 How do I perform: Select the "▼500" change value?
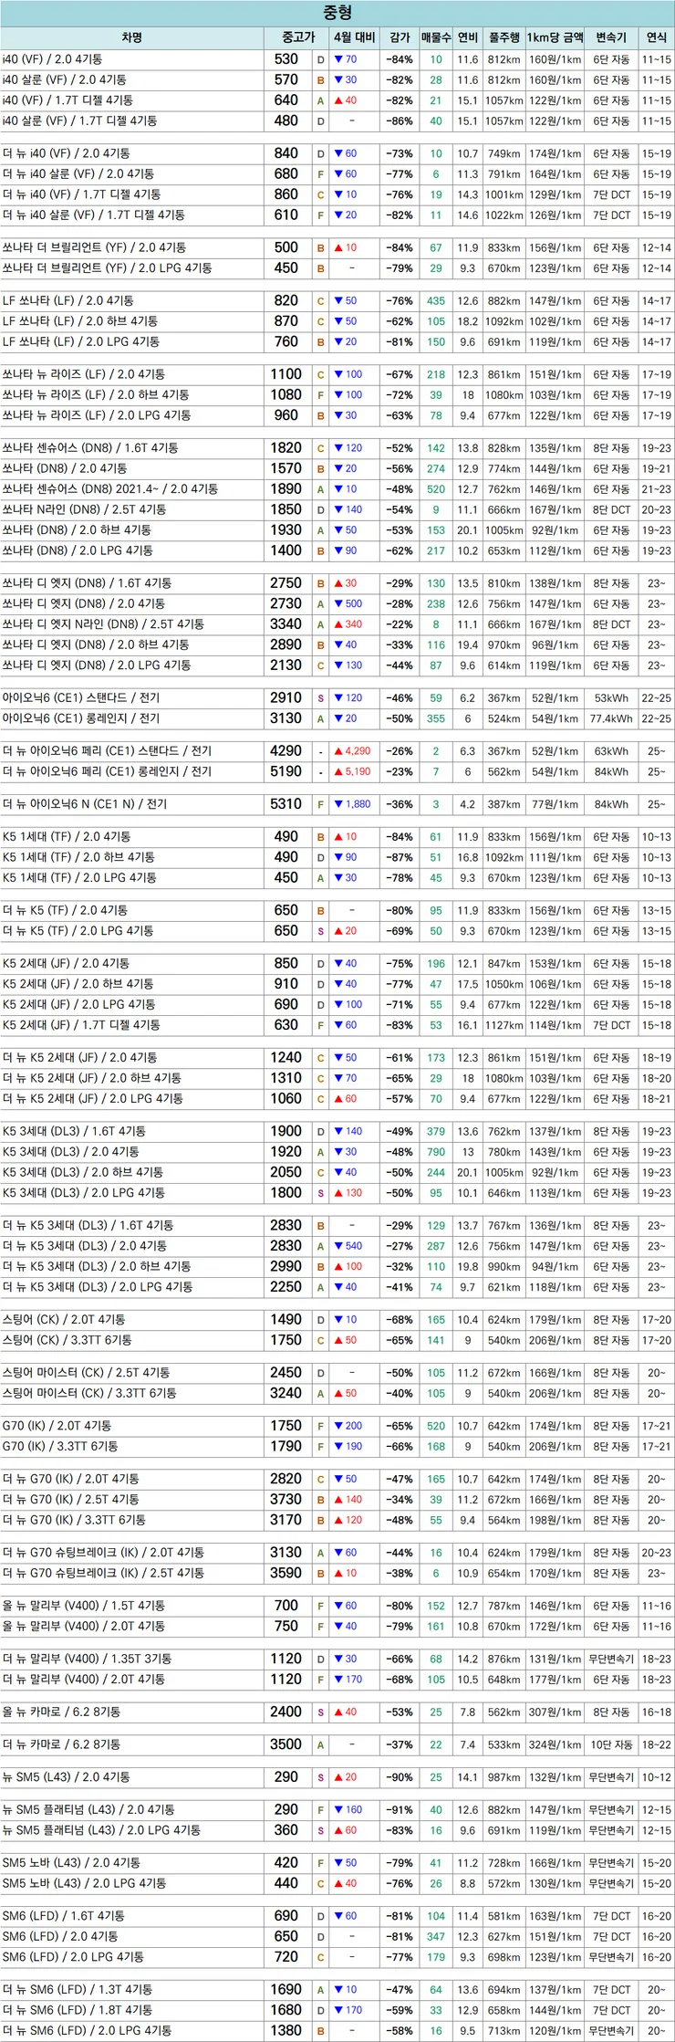click(x=348, y=603)
